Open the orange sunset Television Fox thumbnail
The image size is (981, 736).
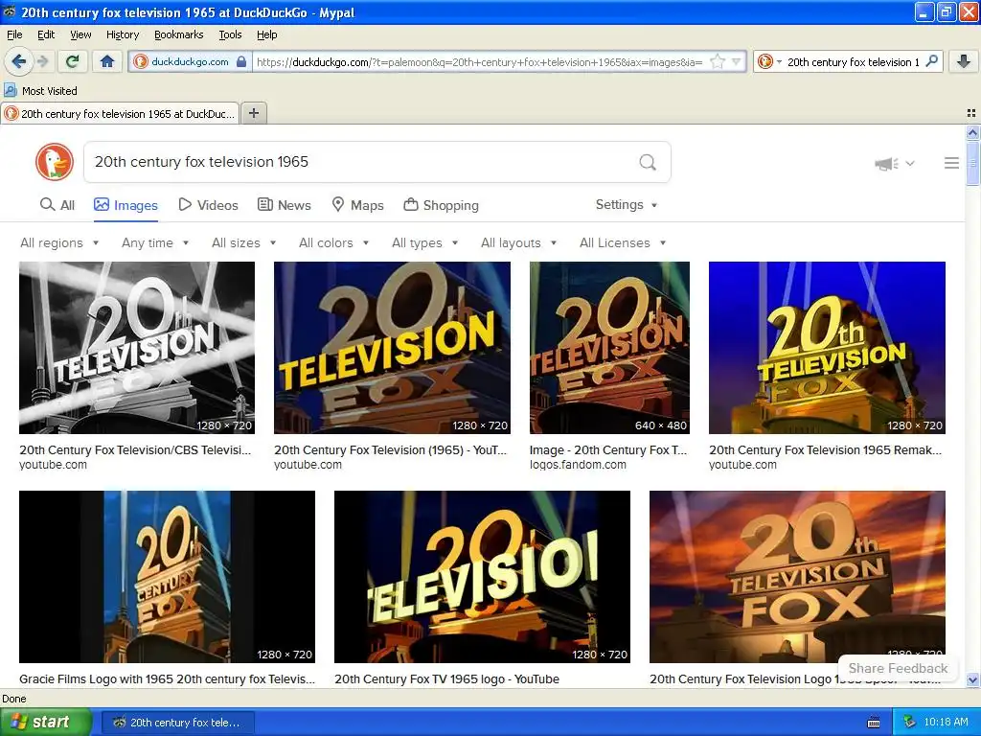(x=797, y=576)
